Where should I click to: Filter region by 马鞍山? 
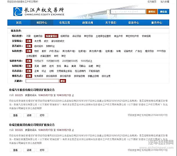point(82,66)
